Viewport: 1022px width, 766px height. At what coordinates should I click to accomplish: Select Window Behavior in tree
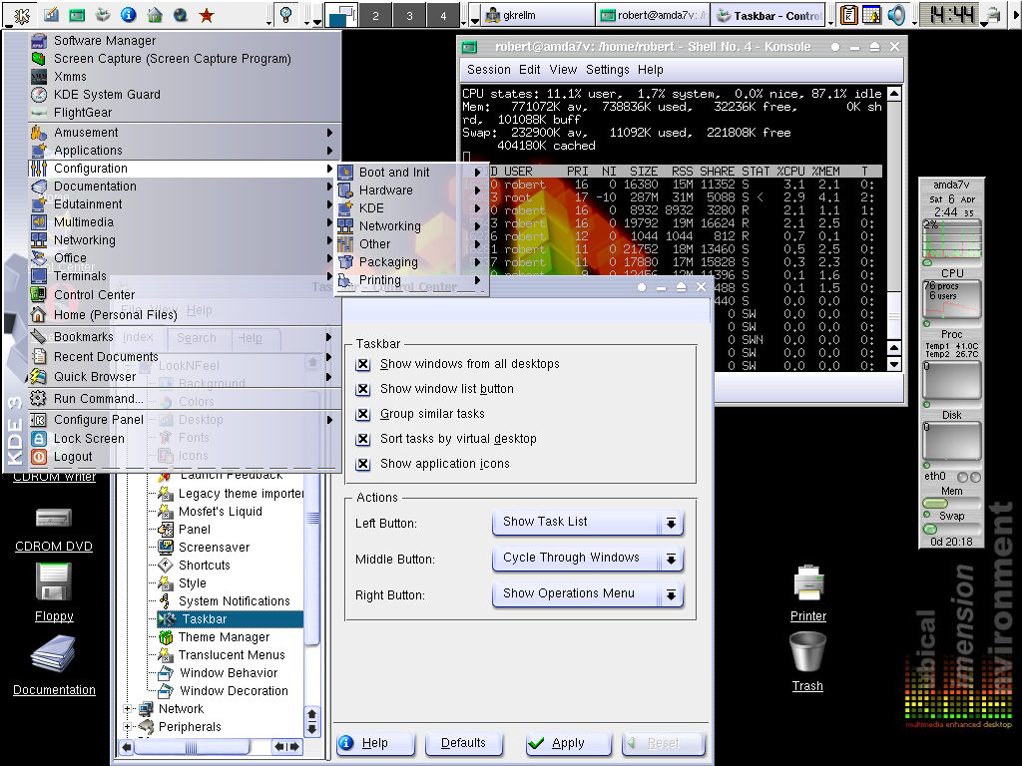coord(229,673)
